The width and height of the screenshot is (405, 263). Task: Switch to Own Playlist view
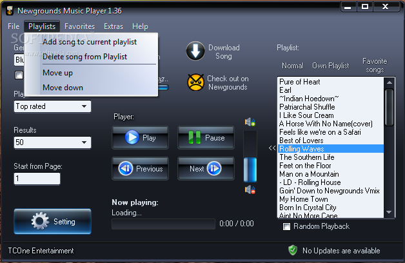tap(331, 66)
